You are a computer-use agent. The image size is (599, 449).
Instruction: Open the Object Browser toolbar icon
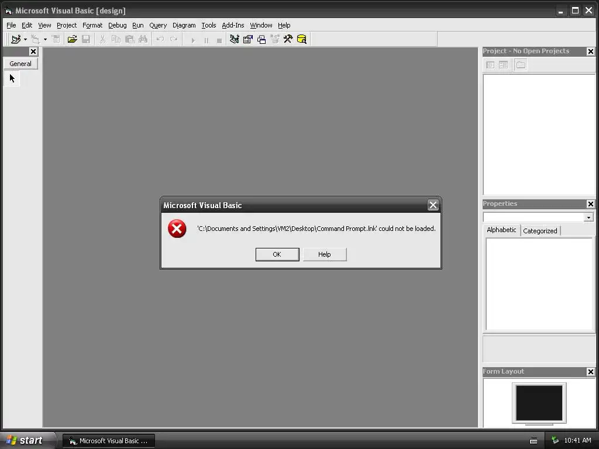click(275, 39)
